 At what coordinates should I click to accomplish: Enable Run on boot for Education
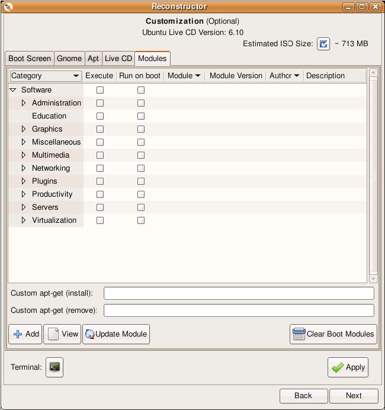[x=141, y=116]
